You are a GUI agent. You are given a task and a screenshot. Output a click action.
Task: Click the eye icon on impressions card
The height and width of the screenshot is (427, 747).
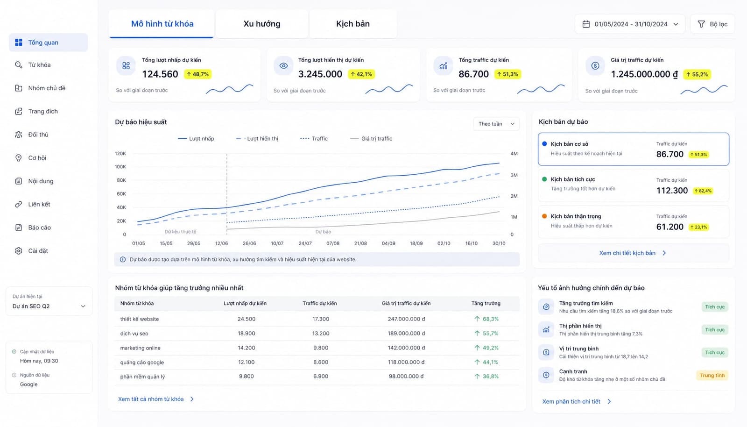(x=283, y=66)
